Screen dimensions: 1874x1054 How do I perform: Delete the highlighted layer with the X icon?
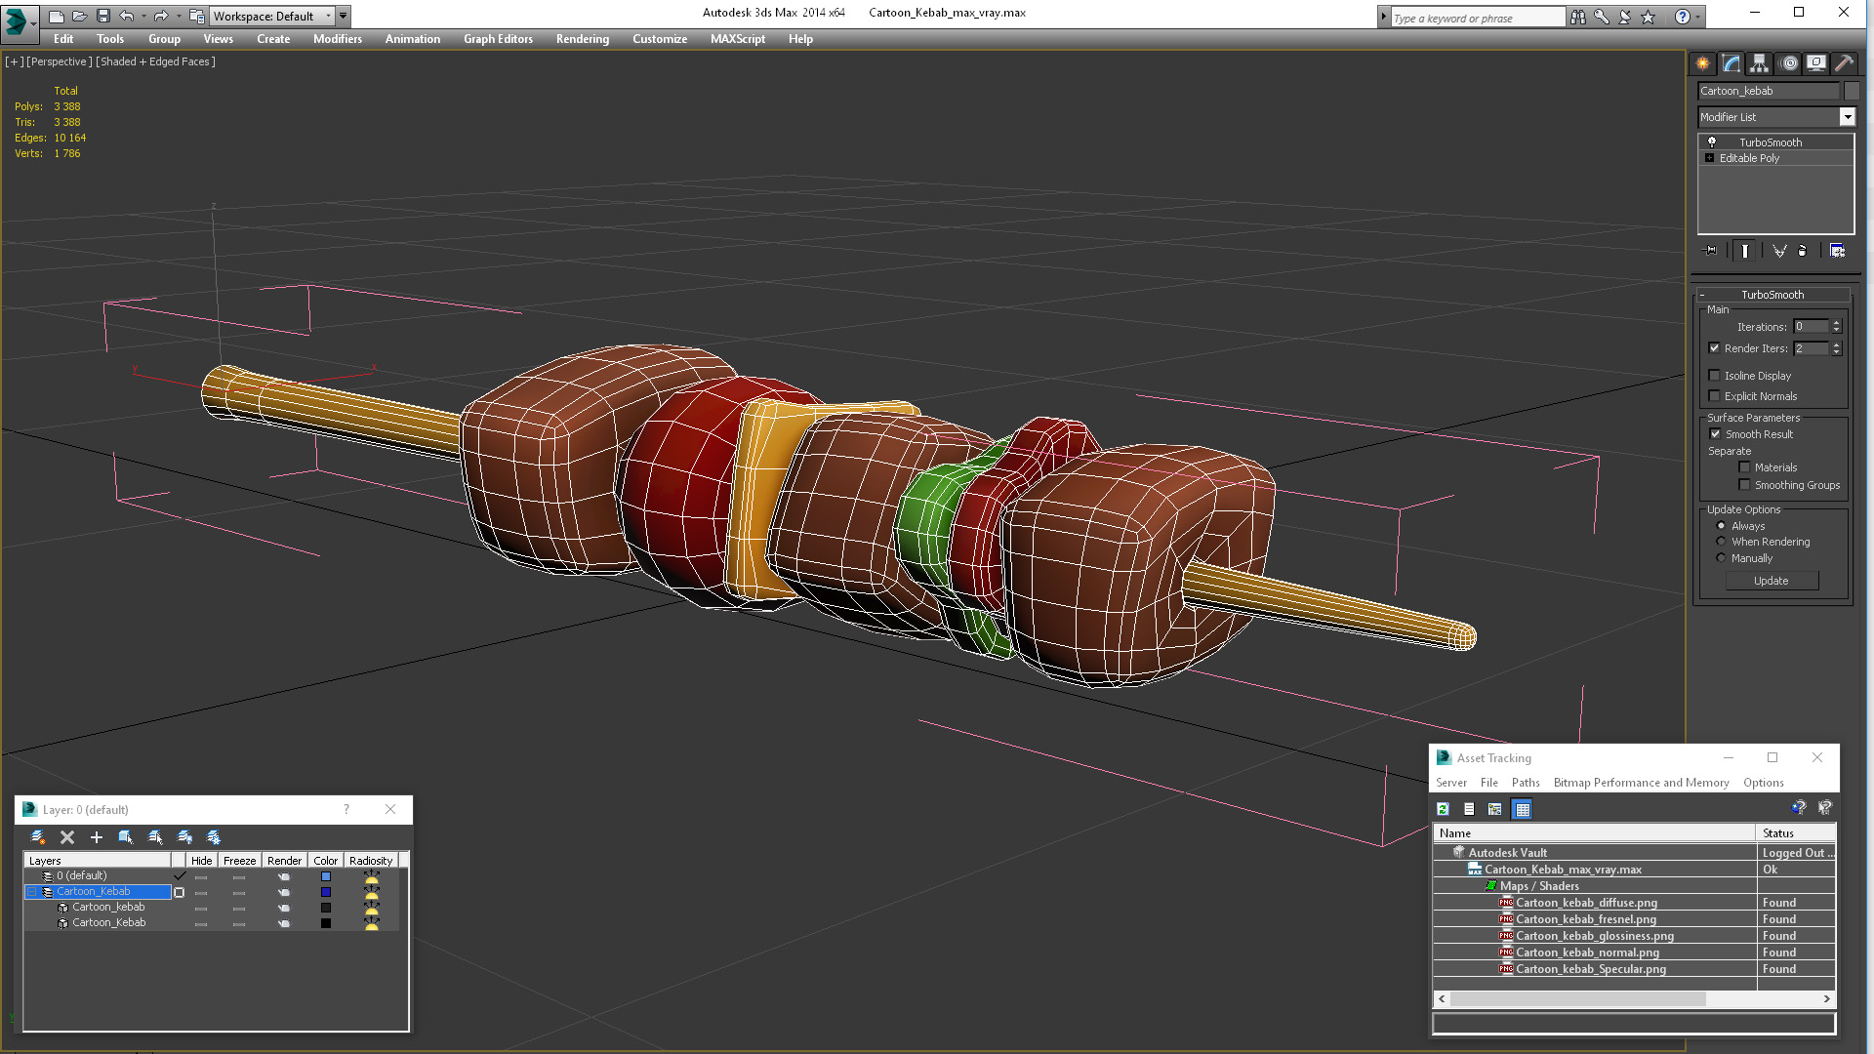[67, 837]
